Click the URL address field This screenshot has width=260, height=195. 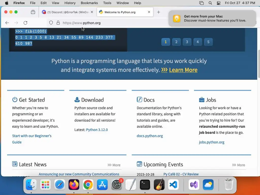pos(108,23)
